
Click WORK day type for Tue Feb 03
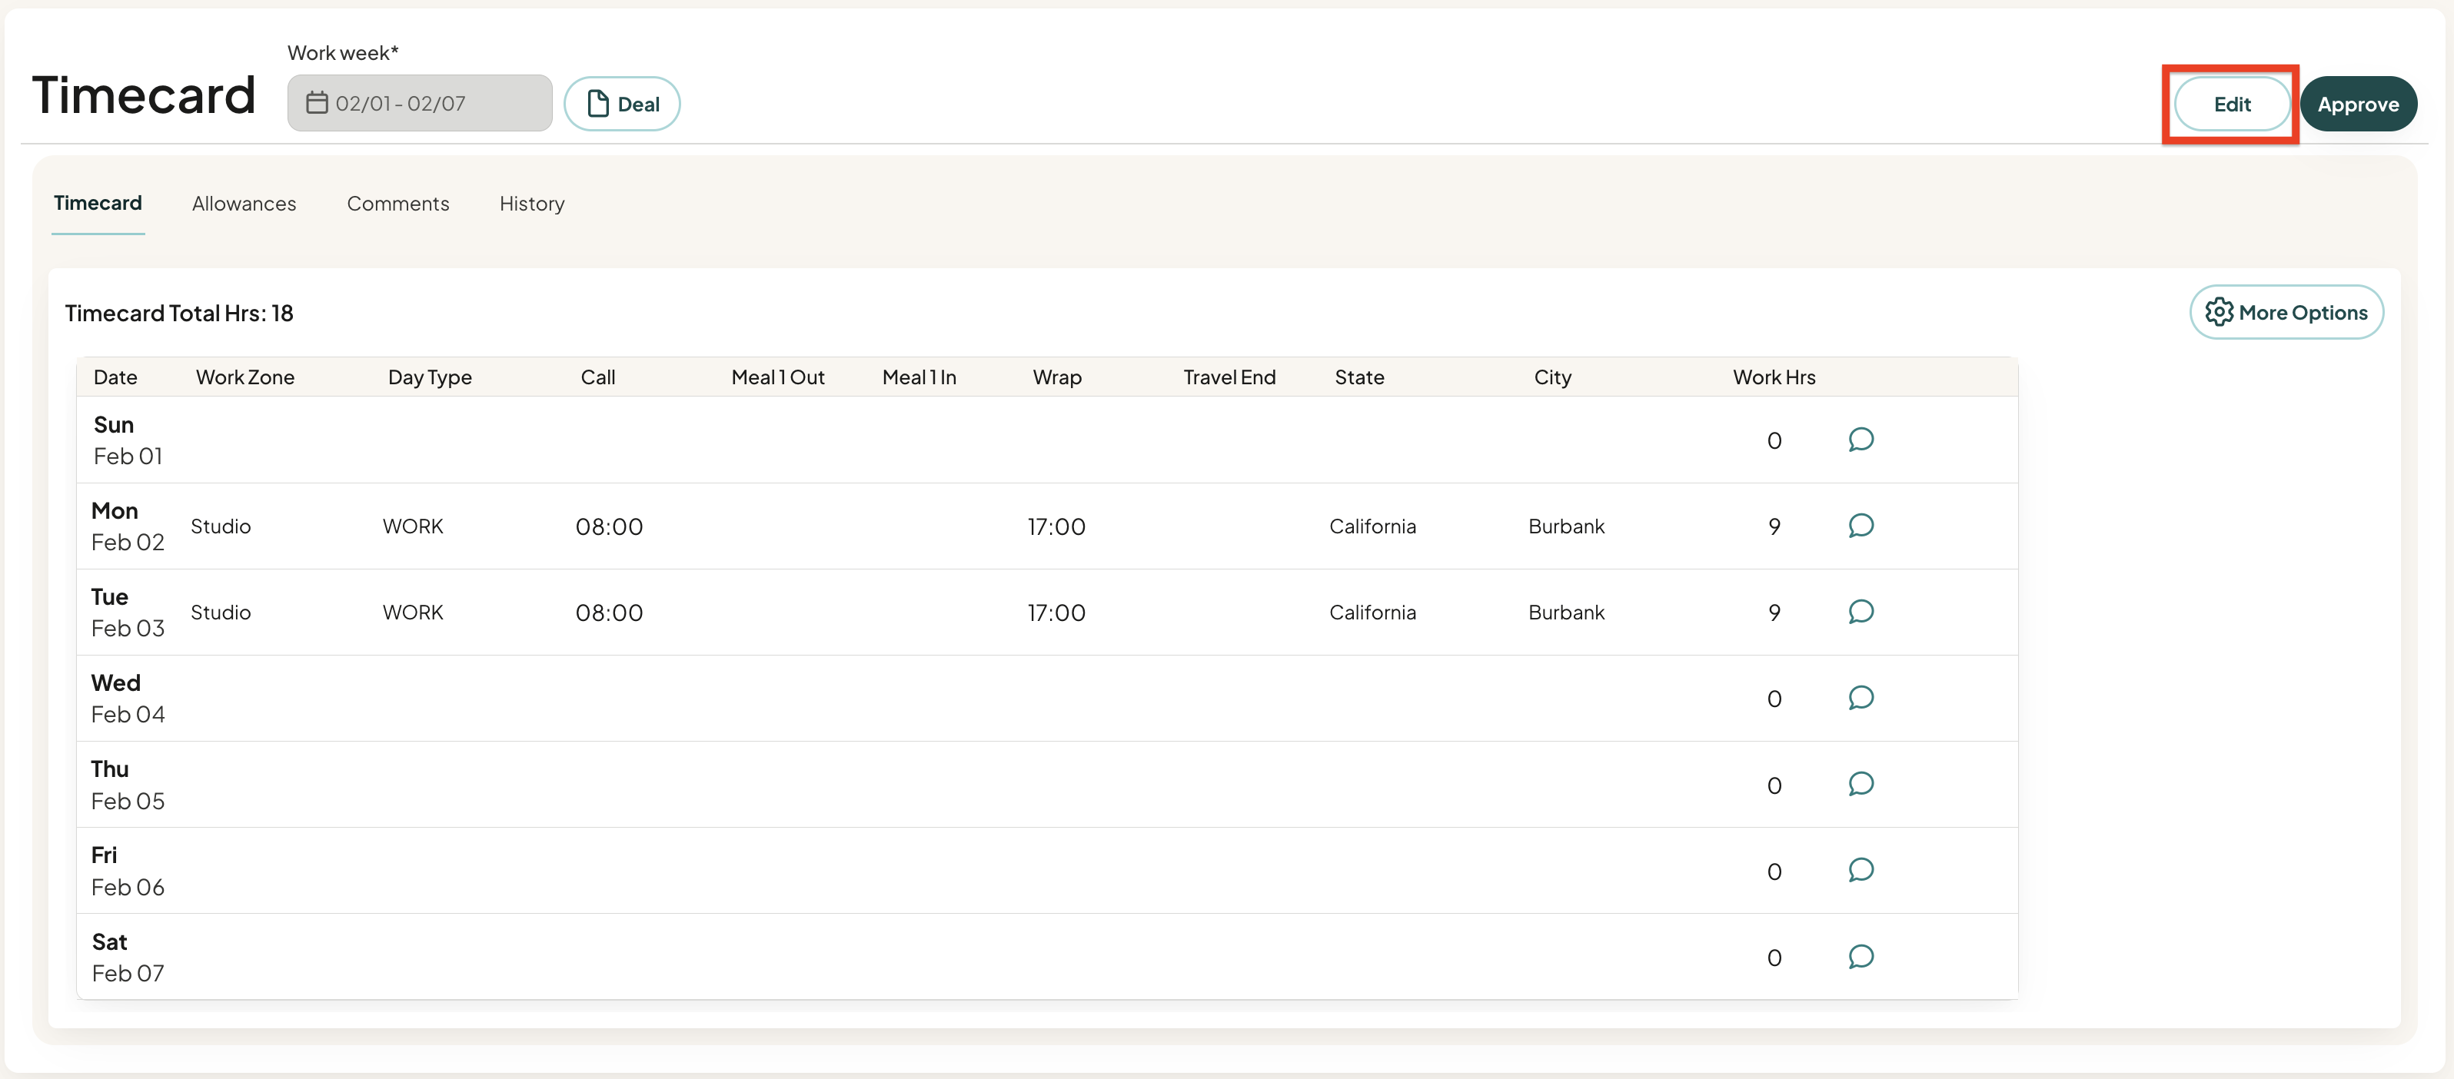[413, 612]
